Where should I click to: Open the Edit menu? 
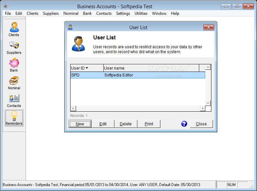[x=19, y=13]
